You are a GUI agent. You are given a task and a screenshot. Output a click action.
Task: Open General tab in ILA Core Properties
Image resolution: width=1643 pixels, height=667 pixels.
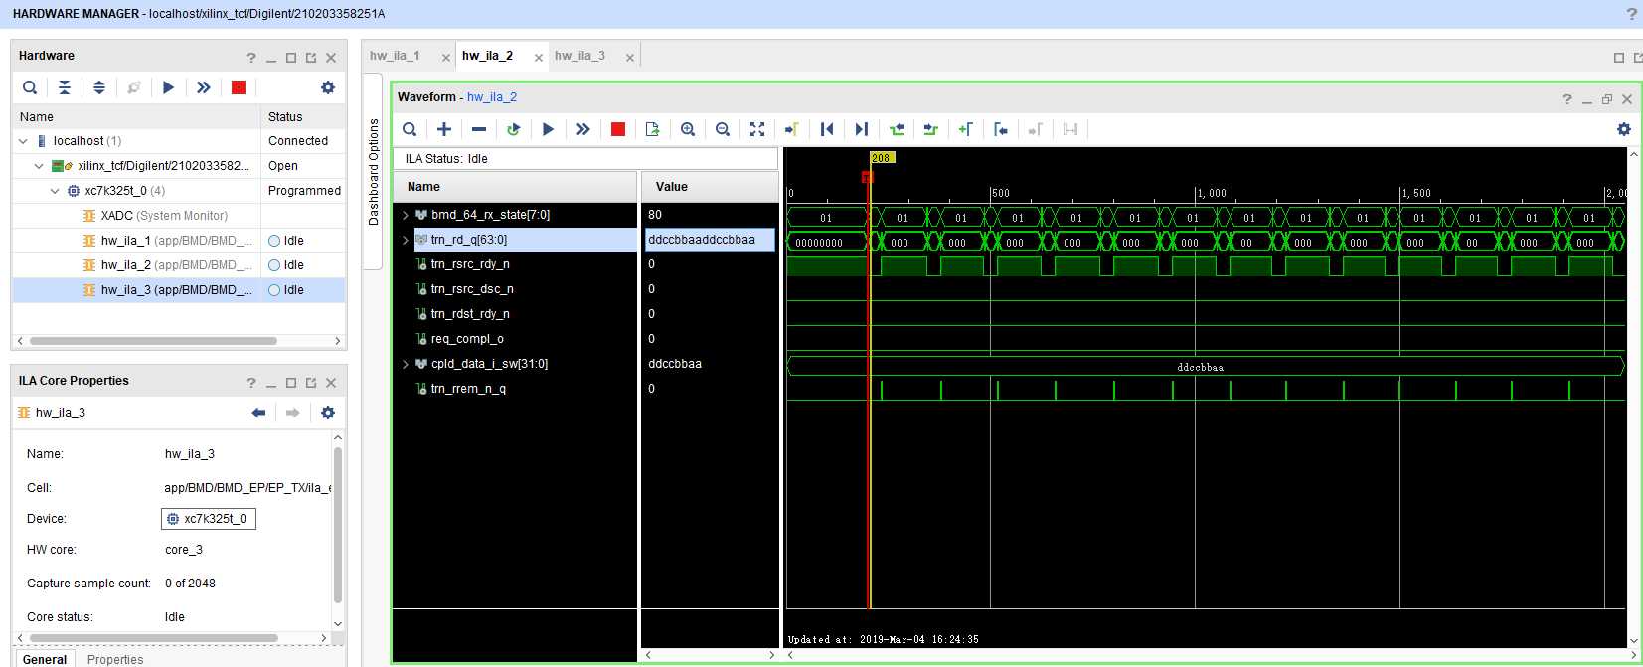coord(45,659)
